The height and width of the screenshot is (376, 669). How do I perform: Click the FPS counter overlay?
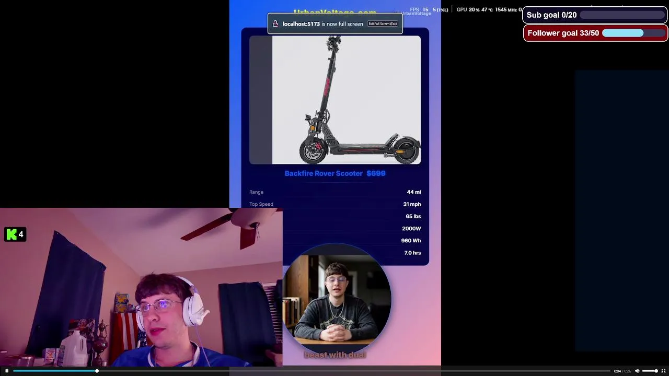(x=429, y=10)
